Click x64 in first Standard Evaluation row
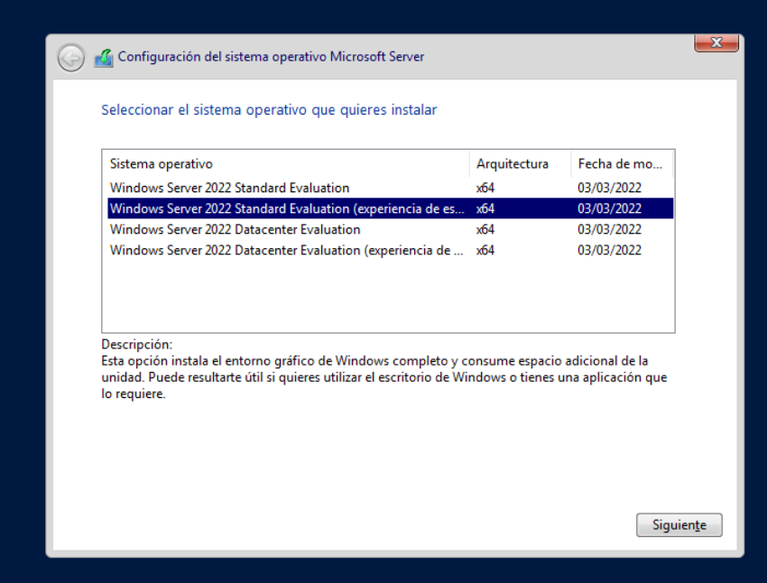This screenshot has width=767, height=583. pyautogui.click(x=485, y=188)
